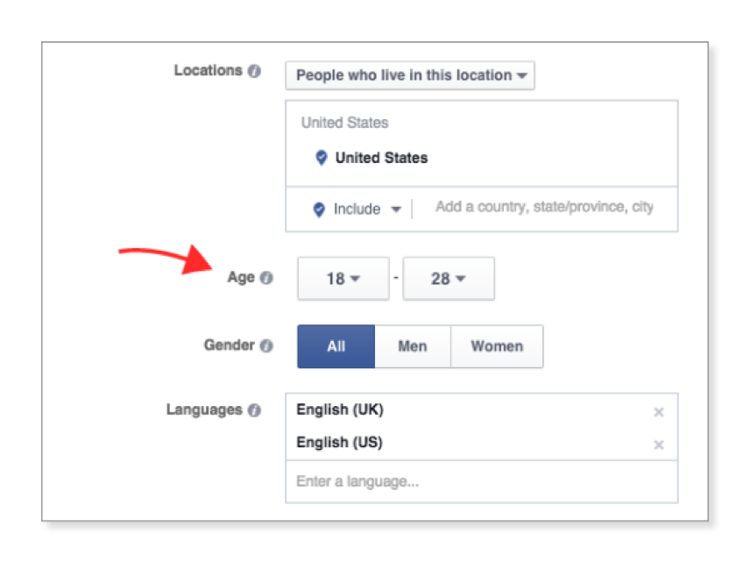This screenshot has width=750, height=569.
Task: Remove English (US) language
Action: pos(659,445)
